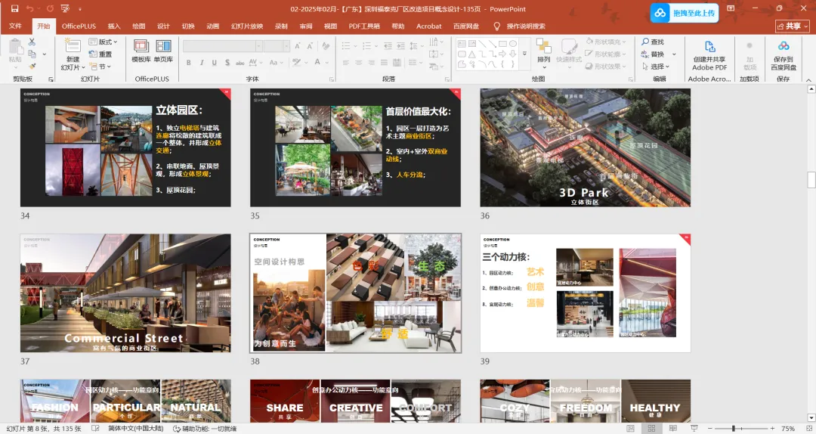The image size is (816, 434).
Task: Toggle left text alignment
Action: click(x=345, y=63)
